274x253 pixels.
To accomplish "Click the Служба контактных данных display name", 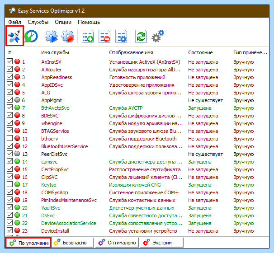I will pos(142,200).
